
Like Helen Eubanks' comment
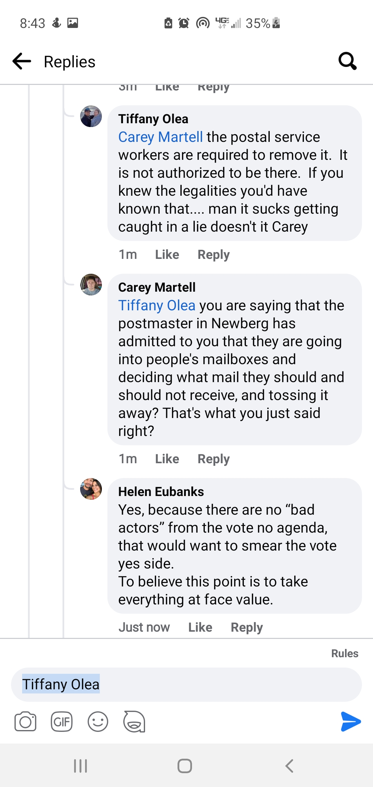(200, 627)
